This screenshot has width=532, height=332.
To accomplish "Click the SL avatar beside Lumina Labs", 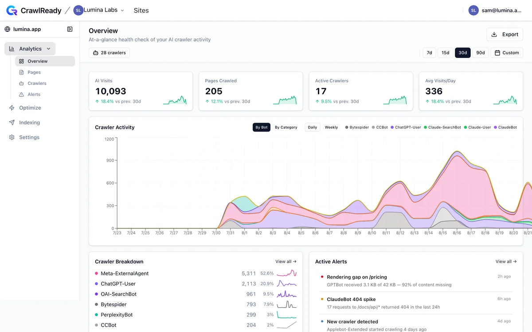I will pyautogui.click(x=78, y=10).
